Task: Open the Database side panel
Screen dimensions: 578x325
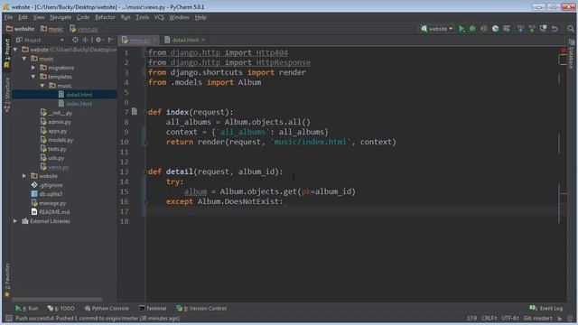Action: pyautogui.click(x=572, y=54)
